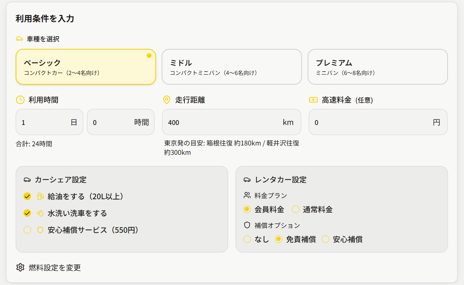
Task: Click the distance input field showing 400
Action: (x=231, y=122)
